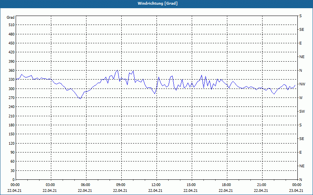Select the NW compass label
This screenshot has width=313, height=195.
(x=302, y=84)
